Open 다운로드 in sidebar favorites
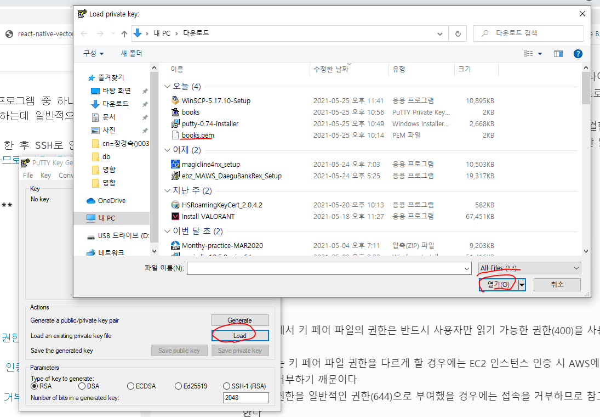 (115, 104)
